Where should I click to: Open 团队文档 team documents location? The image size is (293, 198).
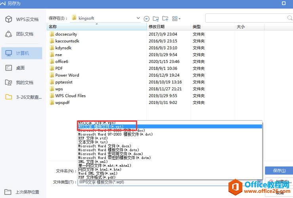coord(19,34)
